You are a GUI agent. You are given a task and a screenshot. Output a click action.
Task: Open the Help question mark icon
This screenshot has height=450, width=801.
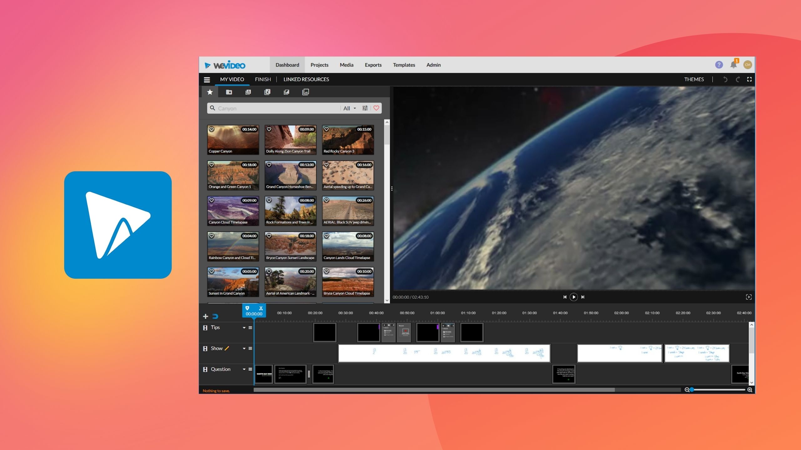click(x=719, y=65)
